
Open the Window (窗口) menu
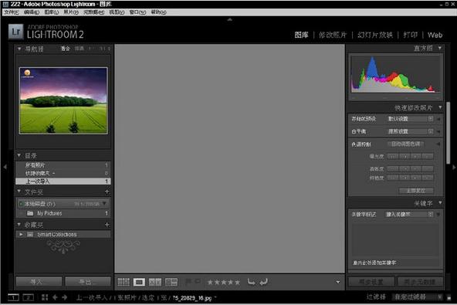pos(137,12)
